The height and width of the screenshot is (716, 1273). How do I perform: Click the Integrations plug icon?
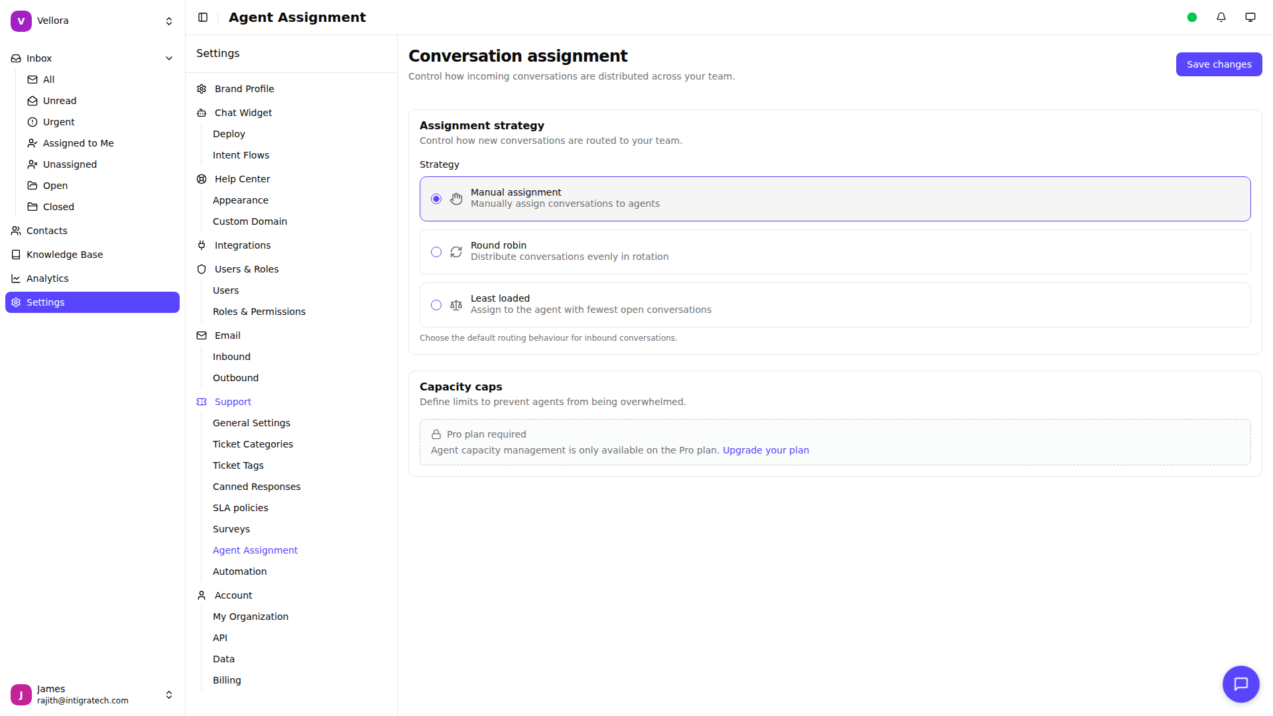tap(202, 245)
